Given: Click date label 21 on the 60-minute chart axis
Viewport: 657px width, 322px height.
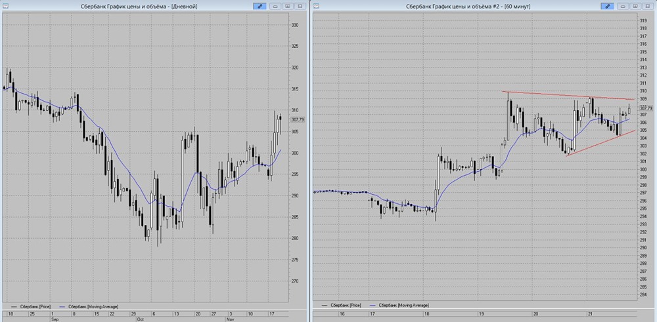Looking at the screenshot, I should coord(591,313).
